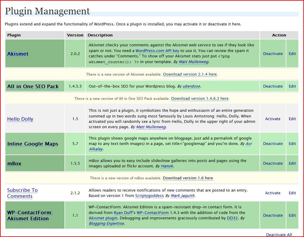Edit the Hello Dolly plugin
Screen dimensions: 304x237
pyautogui.click(x=292, y=119)
